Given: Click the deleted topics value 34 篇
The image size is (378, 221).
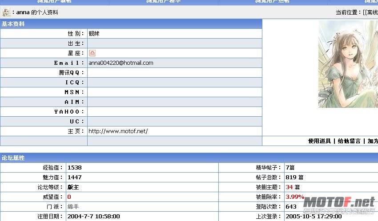Looking at the screenshot, I should [293, 187].
